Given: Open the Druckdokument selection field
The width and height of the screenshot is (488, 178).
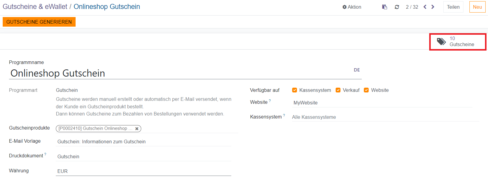Looking at the screenshot, I should click(x=143, y=156).
